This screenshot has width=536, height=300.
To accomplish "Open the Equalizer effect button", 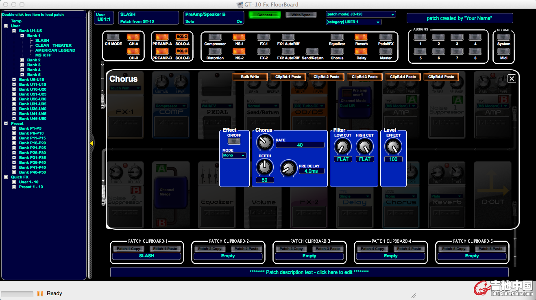I will tap(337, 37).
